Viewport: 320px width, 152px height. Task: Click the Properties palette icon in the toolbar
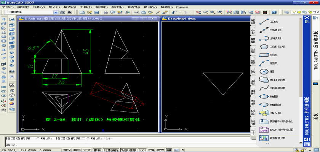(229, 12)
